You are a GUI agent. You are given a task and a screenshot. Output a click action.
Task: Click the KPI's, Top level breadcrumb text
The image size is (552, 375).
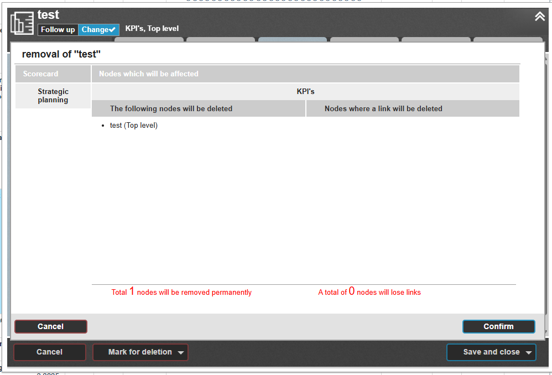(x=152, y=29)
